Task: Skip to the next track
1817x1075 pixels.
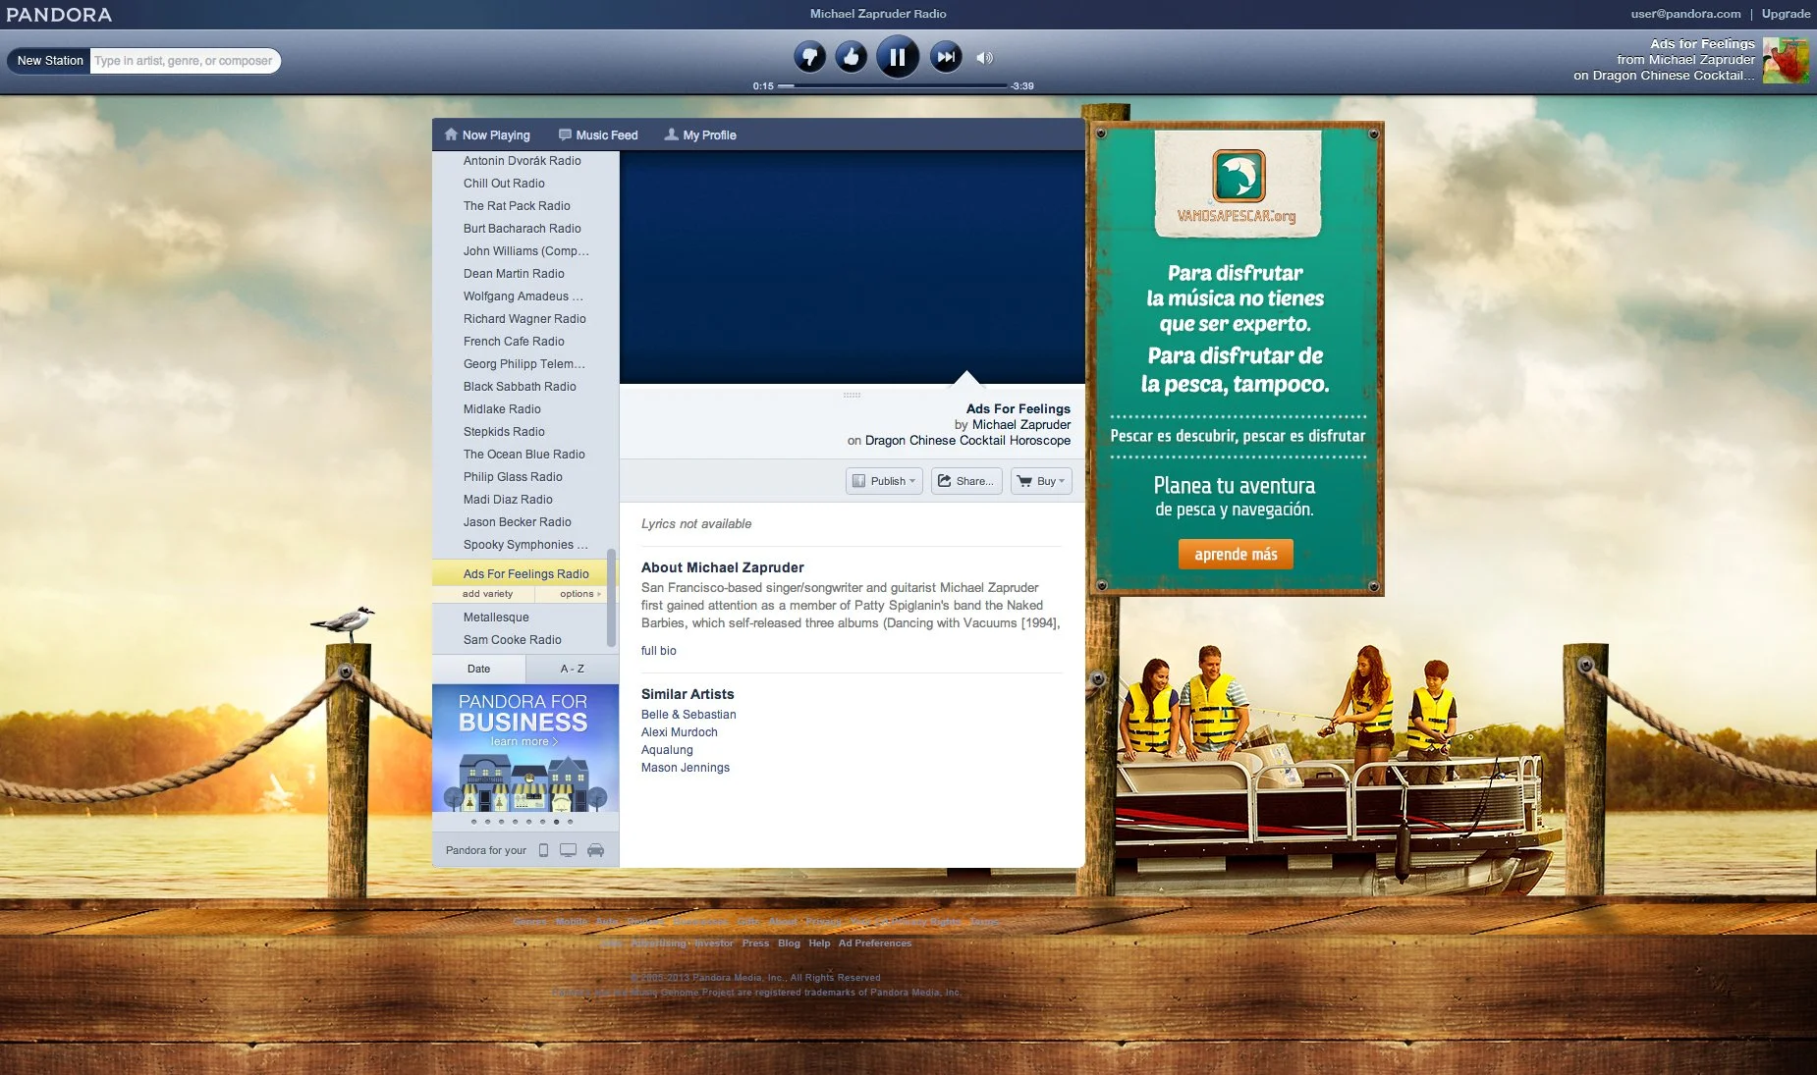Action: (946, 57)
